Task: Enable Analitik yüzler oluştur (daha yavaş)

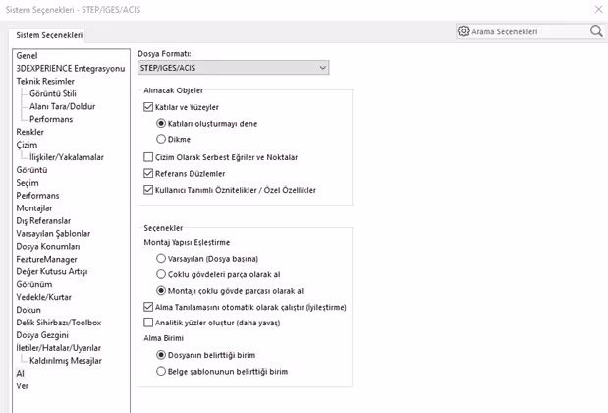Action: point(148,323)
